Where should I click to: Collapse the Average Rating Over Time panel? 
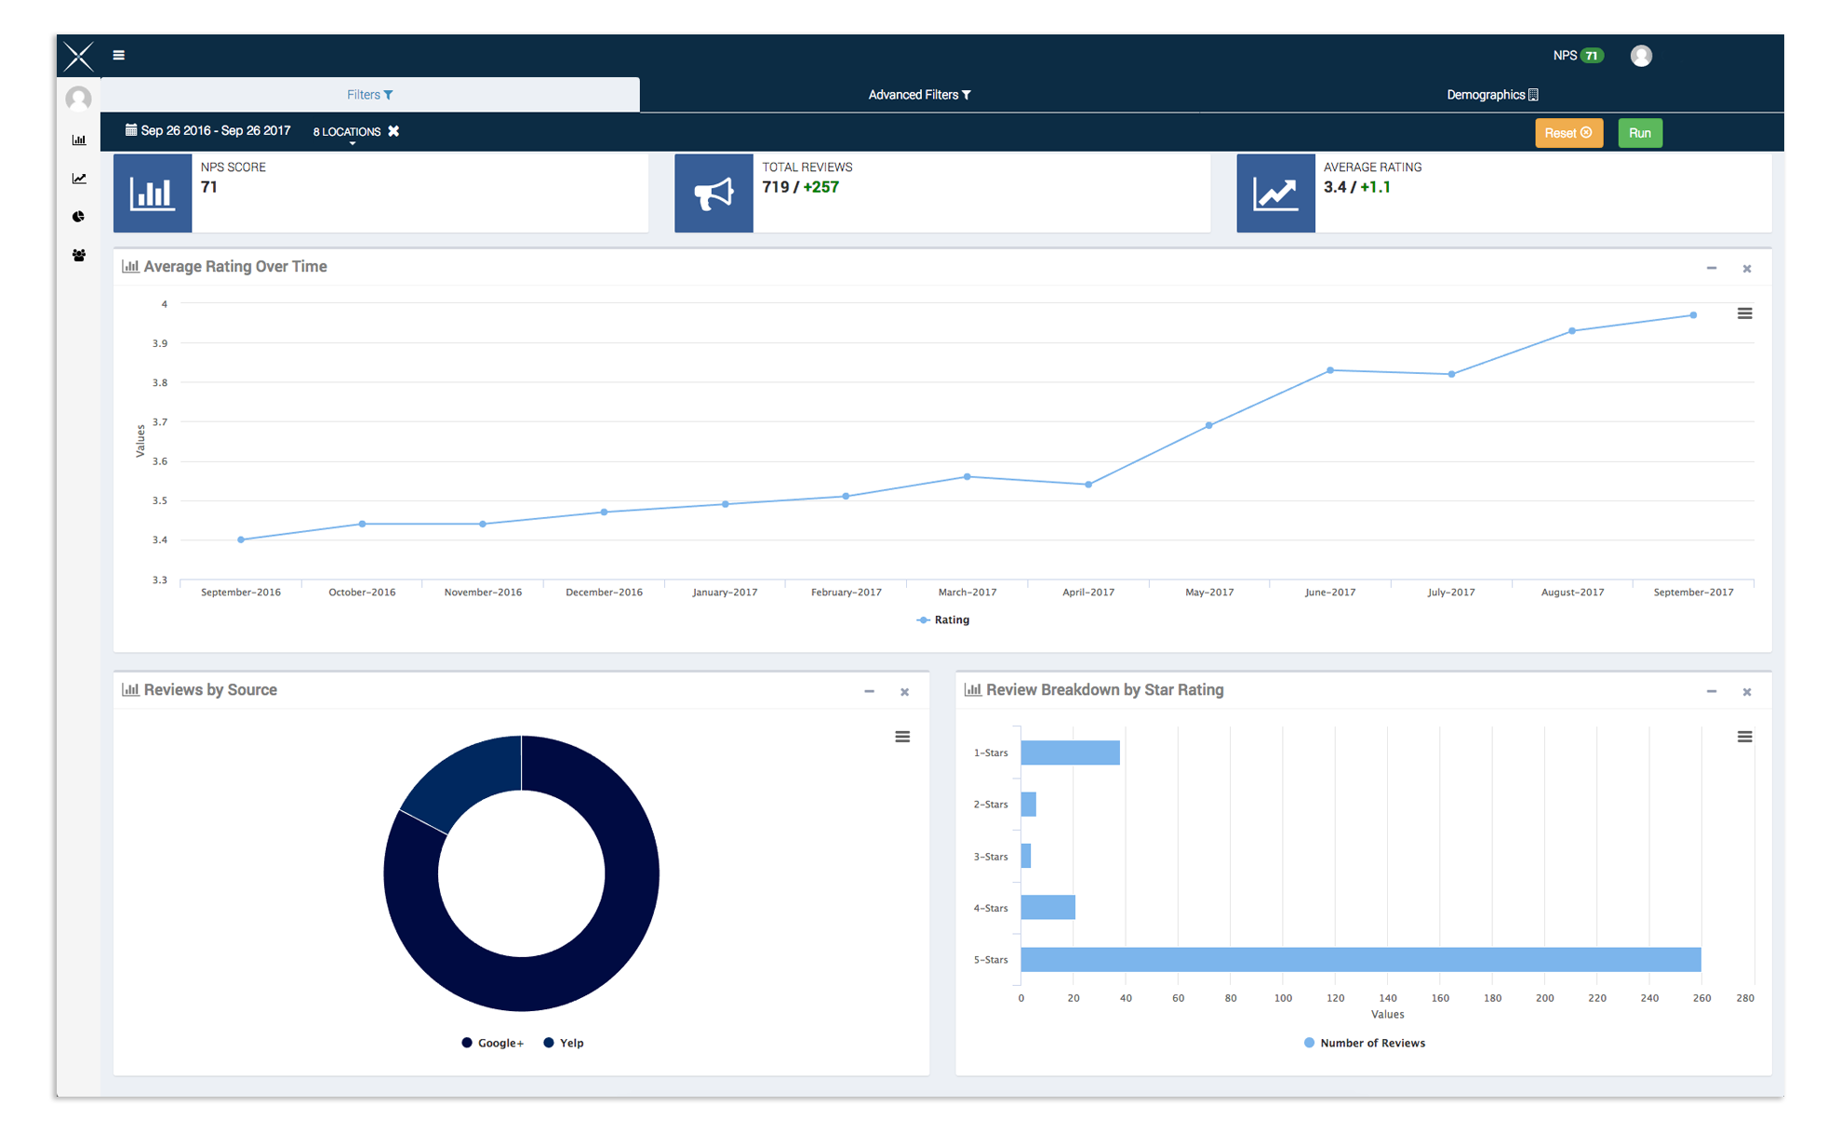1711,268
